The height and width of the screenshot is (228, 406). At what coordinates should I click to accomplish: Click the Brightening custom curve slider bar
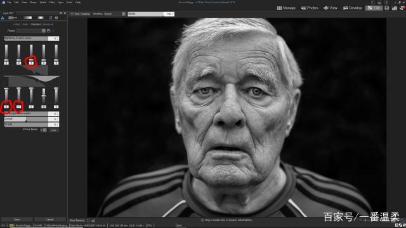pyautogui.click(x=26, y=39)
